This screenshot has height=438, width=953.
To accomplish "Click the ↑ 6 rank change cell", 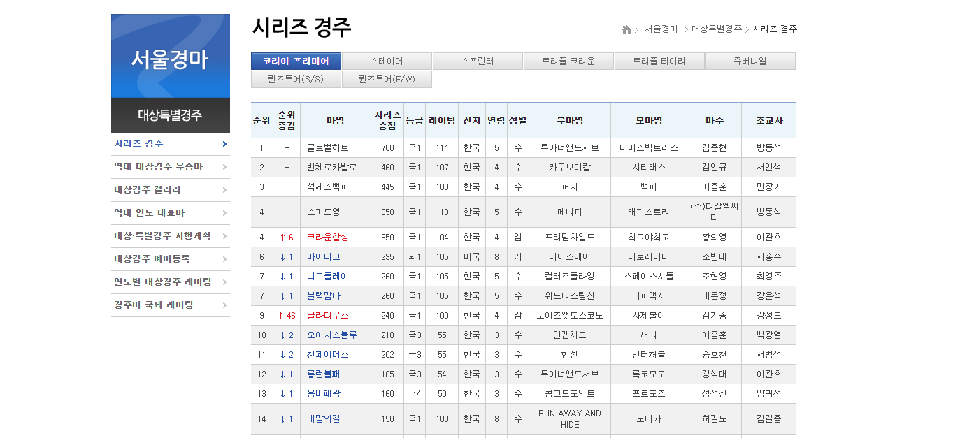I will click(287, 238).
